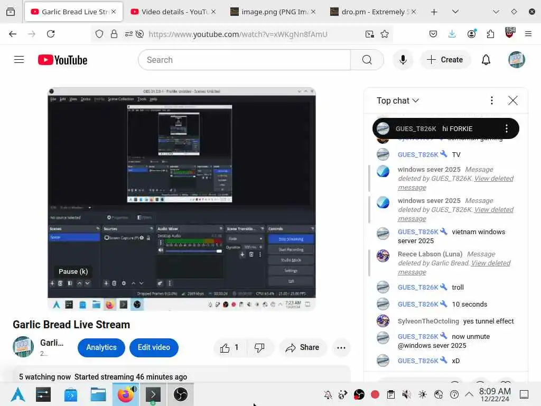This screenshot has width=541, height=406.
Task: Open the uBlock extension icon with badge
Action: tap(510, 33)
